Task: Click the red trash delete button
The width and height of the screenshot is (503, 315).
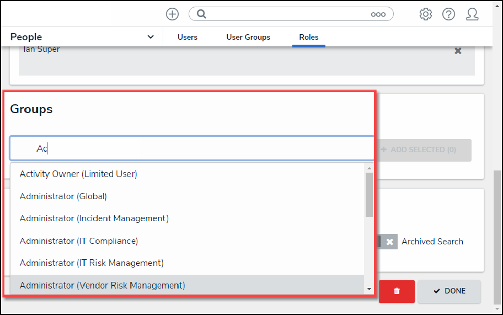Action: pyautogui.click(x=396, y=291)
